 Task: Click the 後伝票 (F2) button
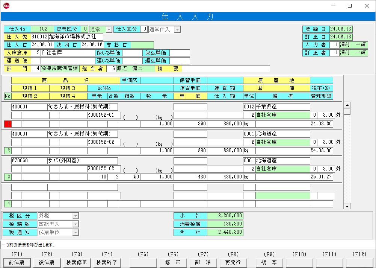pos(47,262)
